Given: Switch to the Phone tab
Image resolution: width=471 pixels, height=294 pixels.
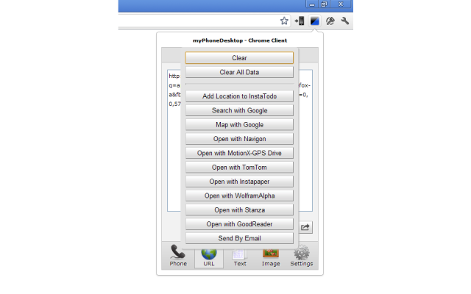Looking at the screenshot, I should pos(178,256).
